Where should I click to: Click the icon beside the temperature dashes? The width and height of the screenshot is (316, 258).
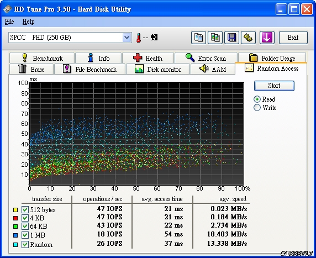coord(154,37)
